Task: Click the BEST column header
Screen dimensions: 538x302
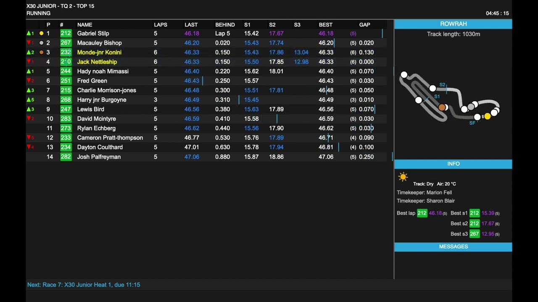Action: (x=325, y=25)
